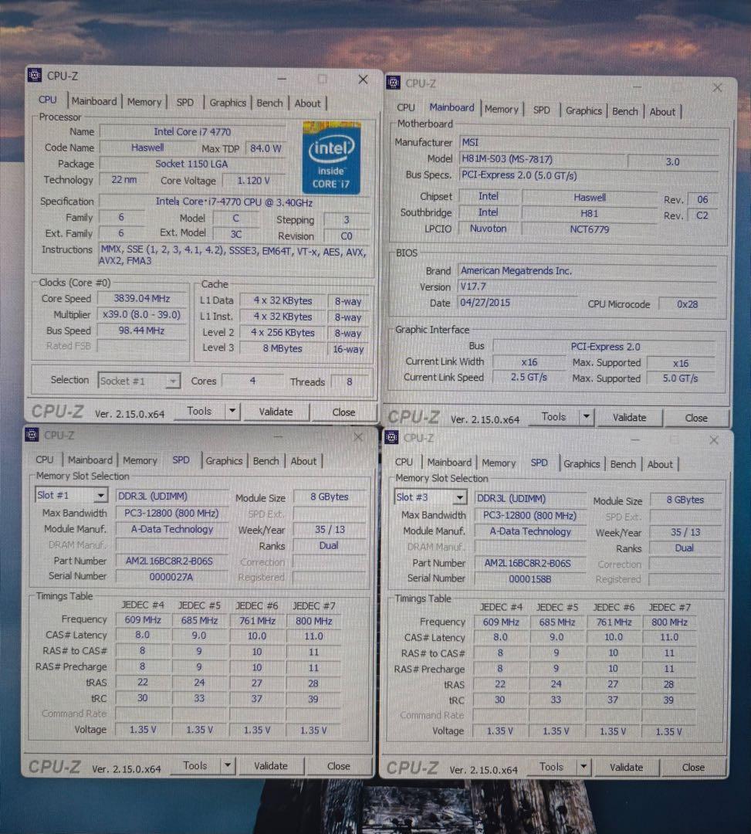Click the Tools button in the Slot #1 SPD window

(197, 765)
